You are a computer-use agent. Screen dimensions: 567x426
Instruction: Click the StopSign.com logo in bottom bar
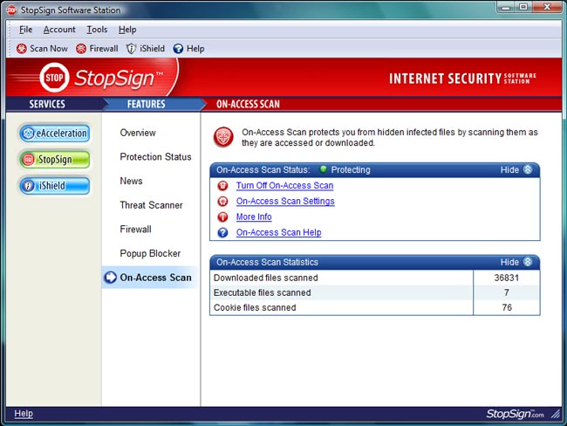click(x=515, y=414)
